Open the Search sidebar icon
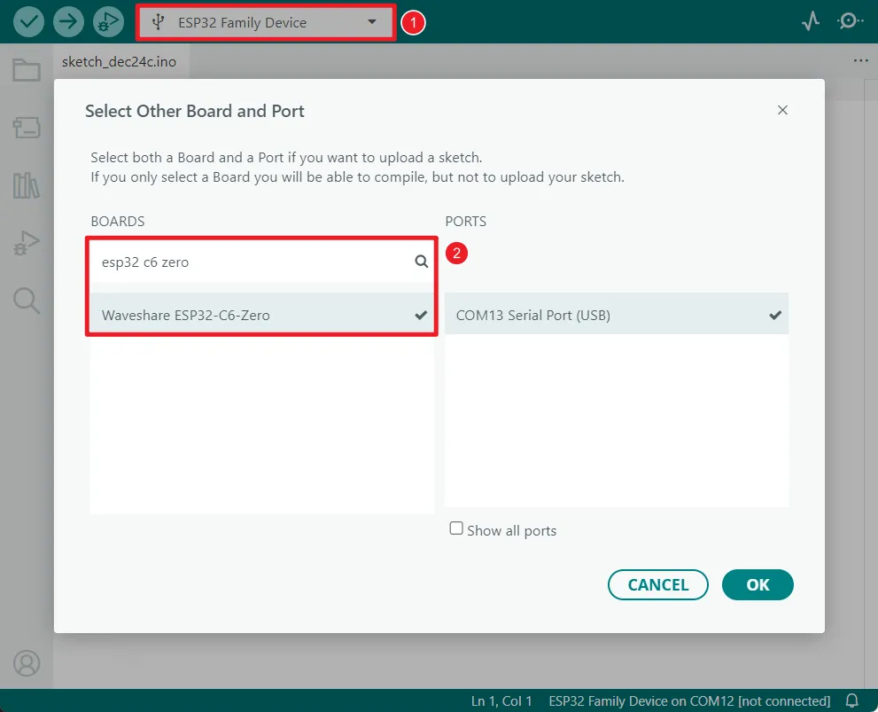878x712 pixels. coord(27,300)
